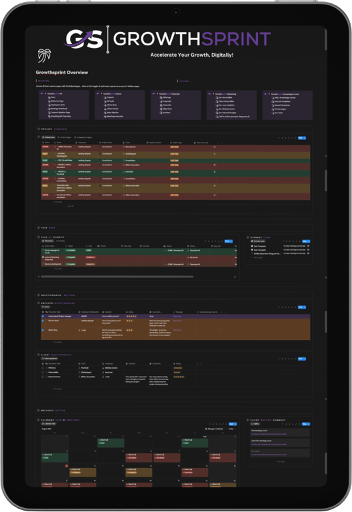Screen dimensions: 352x512
Task: Click the Today button in the calendar
Action: (231, 429)
